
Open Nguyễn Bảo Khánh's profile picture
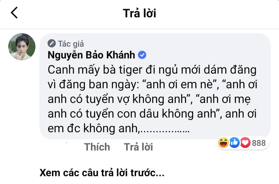tap(22, 46)
